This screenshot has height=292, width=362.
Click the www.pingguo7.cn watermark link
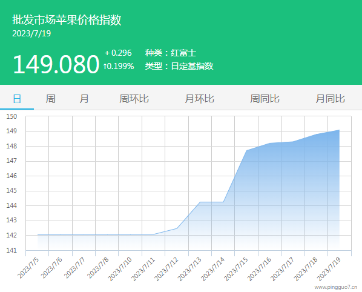(336, 287)
